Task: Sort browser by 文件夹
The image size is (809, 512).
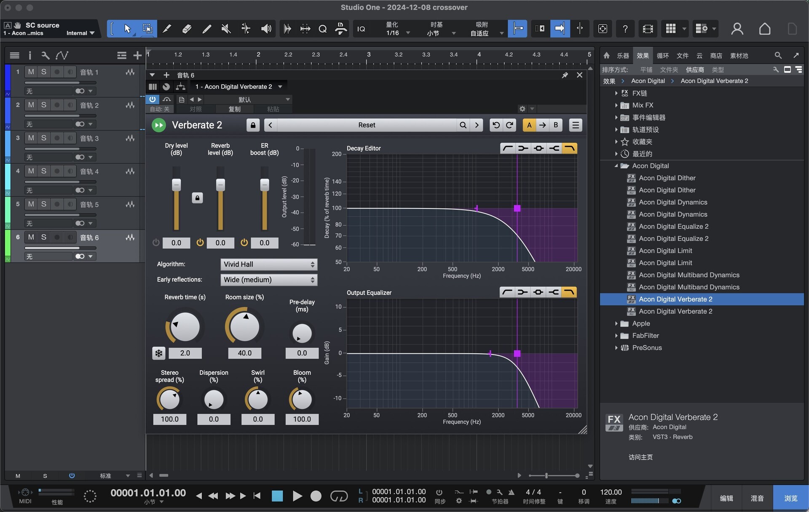Action: click(669, 69)
